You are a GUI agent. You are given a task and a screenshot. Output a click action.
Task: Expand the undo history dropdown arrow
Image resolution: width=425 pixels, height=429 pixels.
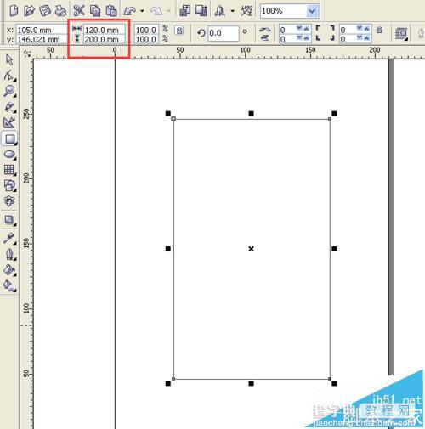pyautogui.click(x=142, y=11)
